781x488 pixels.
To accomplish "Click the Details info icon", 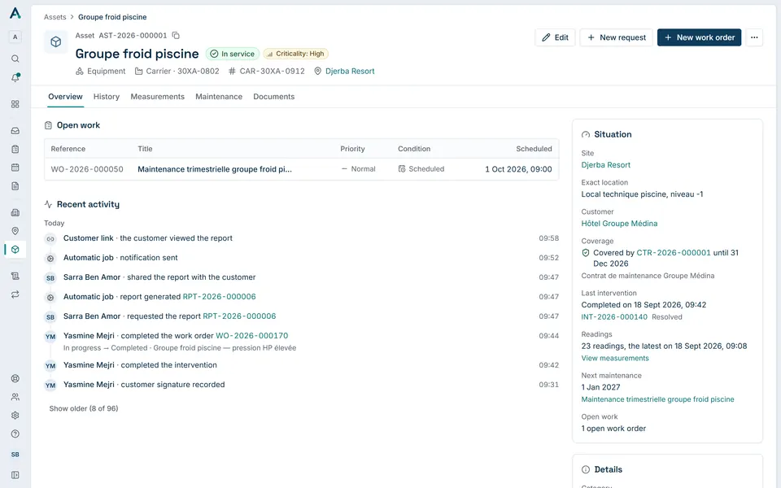I will click(586, 469).
